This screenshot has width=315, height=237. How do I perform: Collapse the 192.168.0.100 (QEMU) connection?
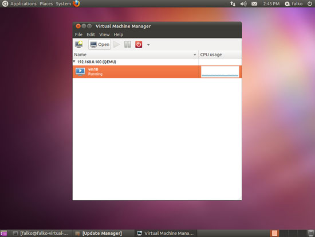[74, 61]
